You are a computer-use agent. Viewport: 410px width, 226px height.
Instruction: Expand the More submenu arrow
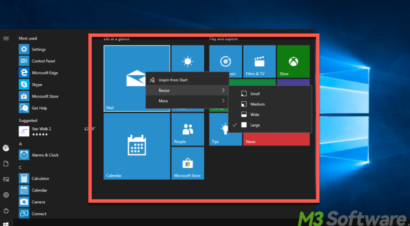pos(223,101)
